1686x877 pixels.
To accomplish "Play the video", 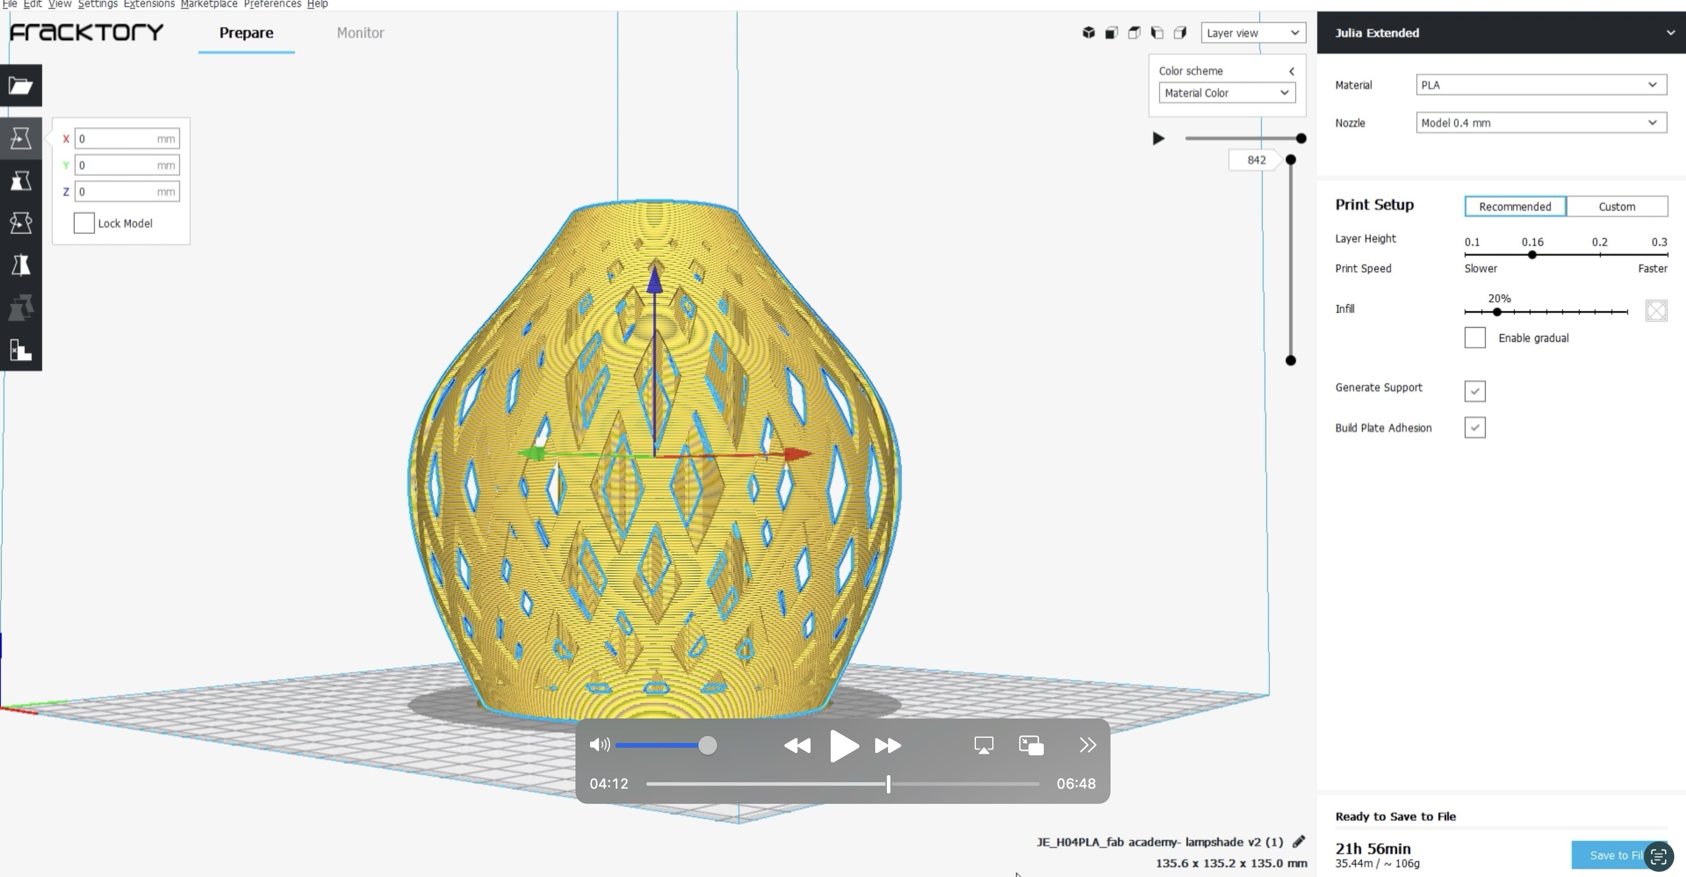I will pyautogui.click(x=844, y=745).
